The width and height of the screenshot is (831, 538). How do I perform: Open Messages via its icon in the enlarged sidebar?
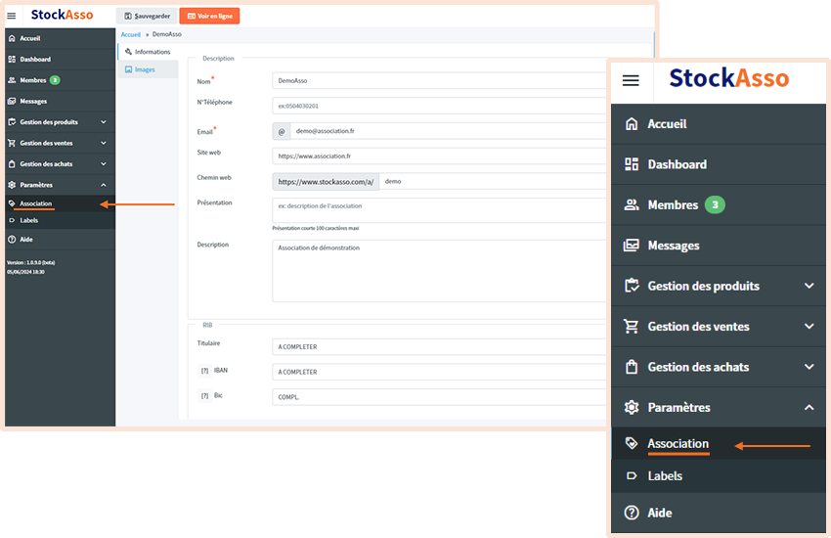tap(632, 246)
